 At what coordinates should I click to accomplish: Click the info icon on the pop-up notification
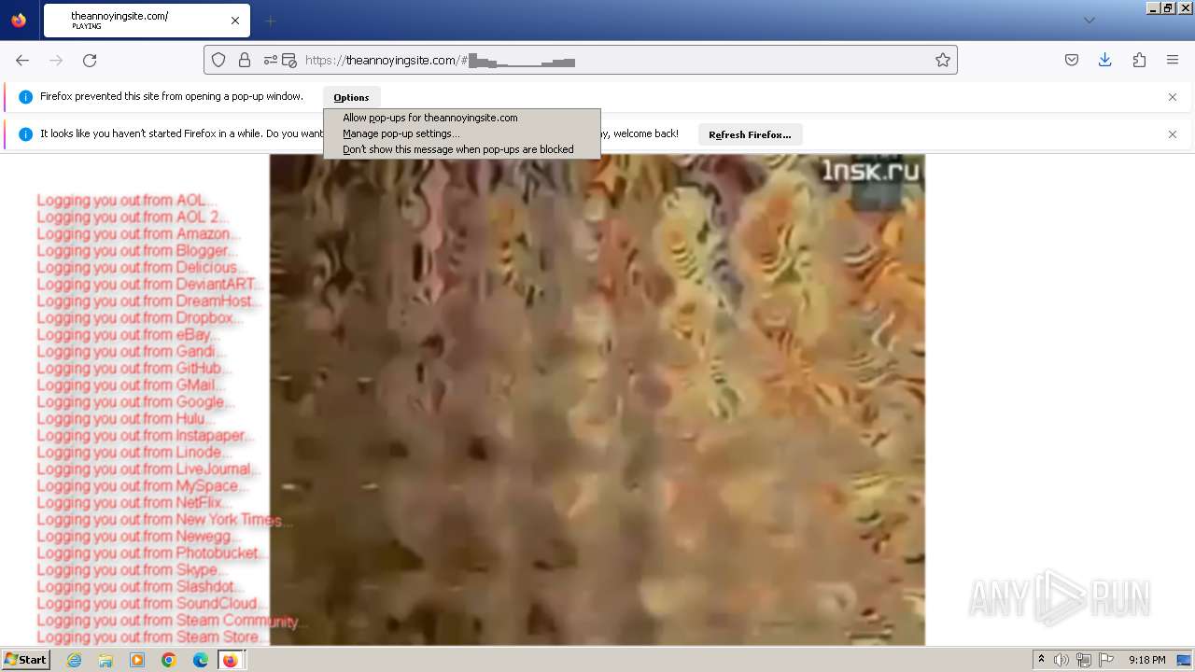pyautogui.click(x=26, y=97)
